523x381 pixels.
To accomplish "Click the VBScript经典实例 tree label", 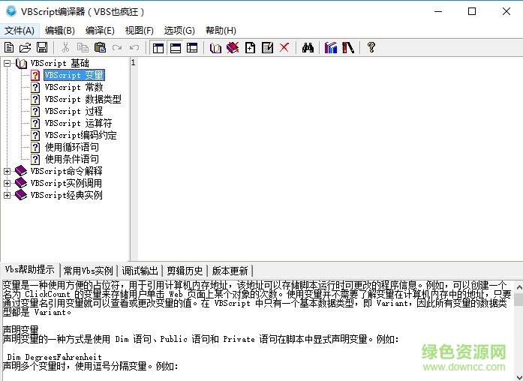I will [66, 195].
